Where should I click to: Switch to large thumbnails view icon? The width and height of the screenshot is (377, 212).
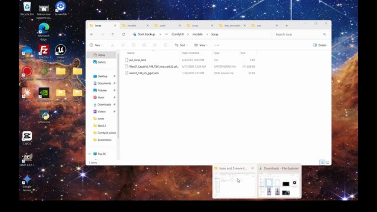[328, 163]
